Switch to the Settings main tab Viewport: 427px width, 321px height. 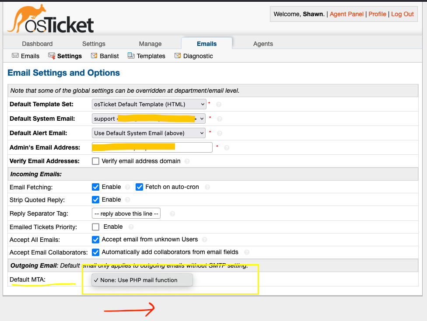click(94, 44)
